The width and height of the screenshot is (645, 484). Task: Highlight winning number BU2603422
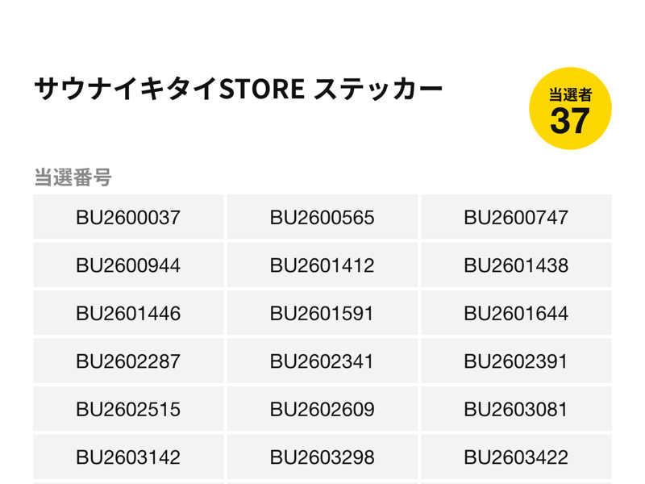click(x=516, y=457)
